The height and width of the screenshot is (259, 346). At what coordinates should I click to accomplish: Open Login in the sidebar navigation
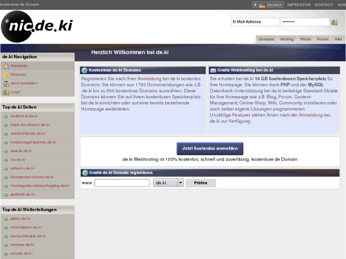pos(15,92)
